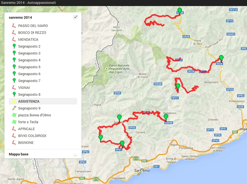Click the yellow star icon beside ASSISTENZA
This screenshot has width=247, height=184.
click(x=14, y=101)
